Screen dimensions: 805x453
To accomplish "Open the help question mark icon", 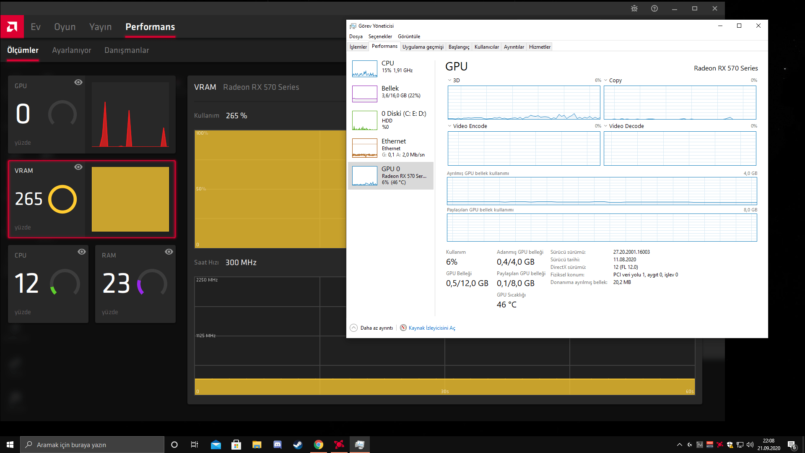I will 654,8.
